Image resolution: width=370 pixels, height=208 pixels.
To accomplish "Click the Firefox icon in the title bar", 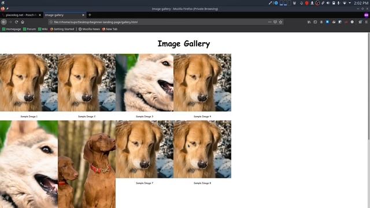I will point(3,9).
